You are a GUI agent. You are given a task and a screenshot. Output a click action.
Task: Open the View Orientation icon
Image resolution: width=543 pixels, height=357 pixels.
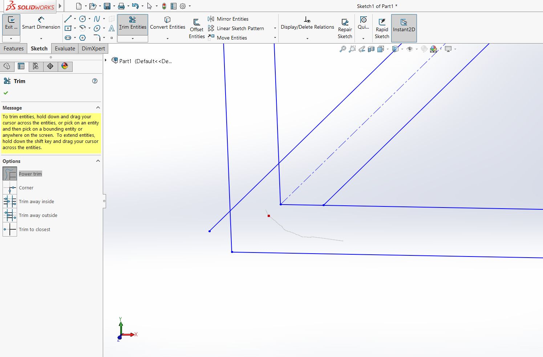(x=381, y=49)
